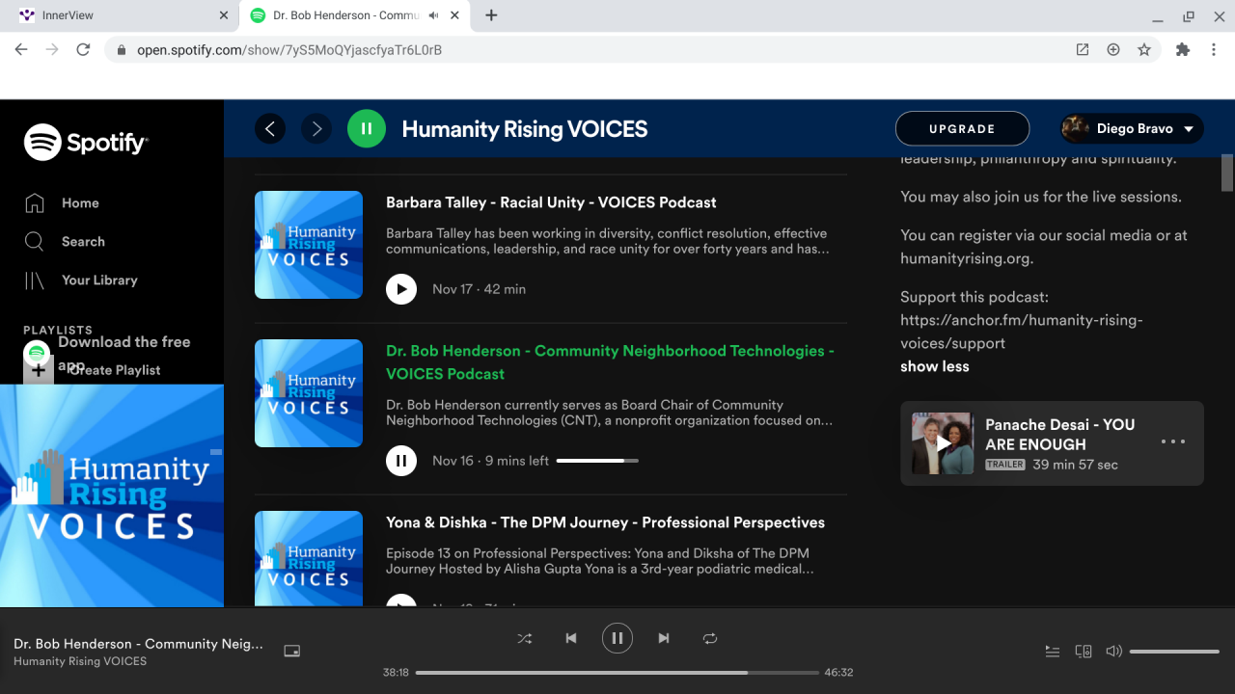Click the address bar URL
The height and width of the screenshot is (694, 1235).
[x=289, y=50]
